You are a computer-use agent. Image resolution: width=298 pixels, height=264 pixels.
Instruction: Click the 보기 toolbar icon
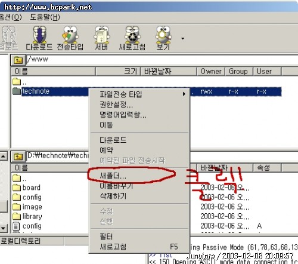point(163,38)
